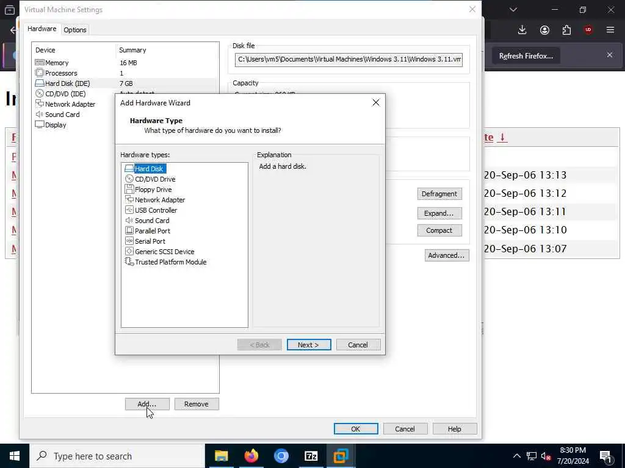625x468 pixels.
Task: Open the notification center icon
Action: 606,456
